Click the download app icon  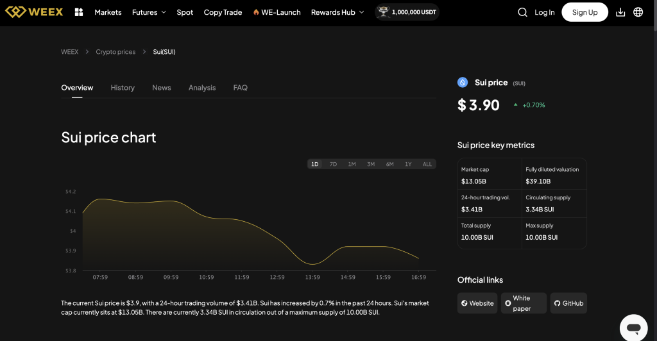click(620, 12)
